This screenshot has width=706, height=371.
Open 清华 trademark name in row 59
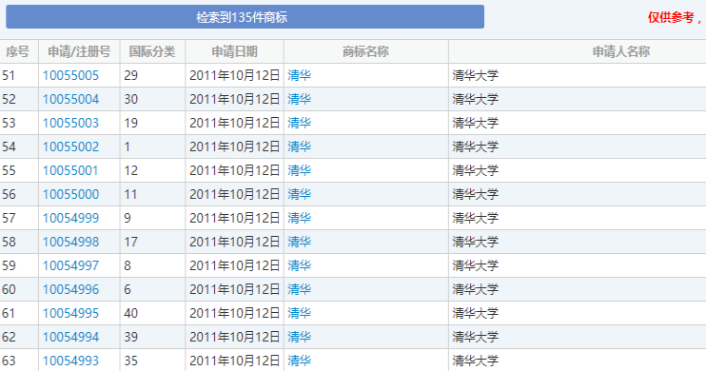300,265
